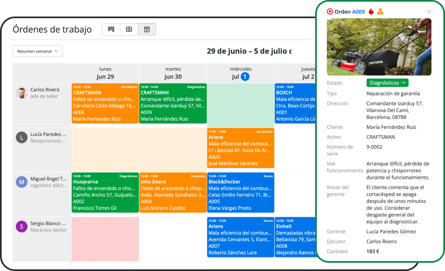The image size is (445, 271).
Task: Click the CRAFTSMAN asset value in panel
Action: coord(380,137)
